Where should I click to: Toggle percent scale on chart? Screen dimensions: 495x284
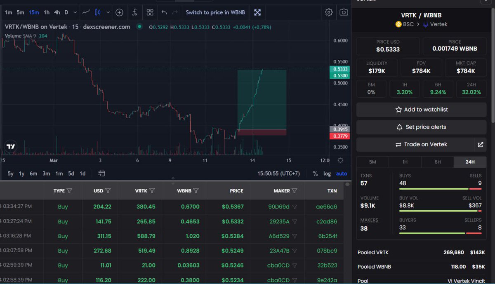click(315, 174)
